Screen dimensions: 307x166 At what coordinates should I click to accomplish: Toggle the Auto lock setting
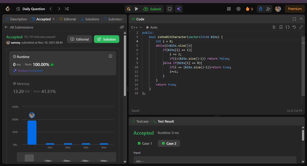152,27
